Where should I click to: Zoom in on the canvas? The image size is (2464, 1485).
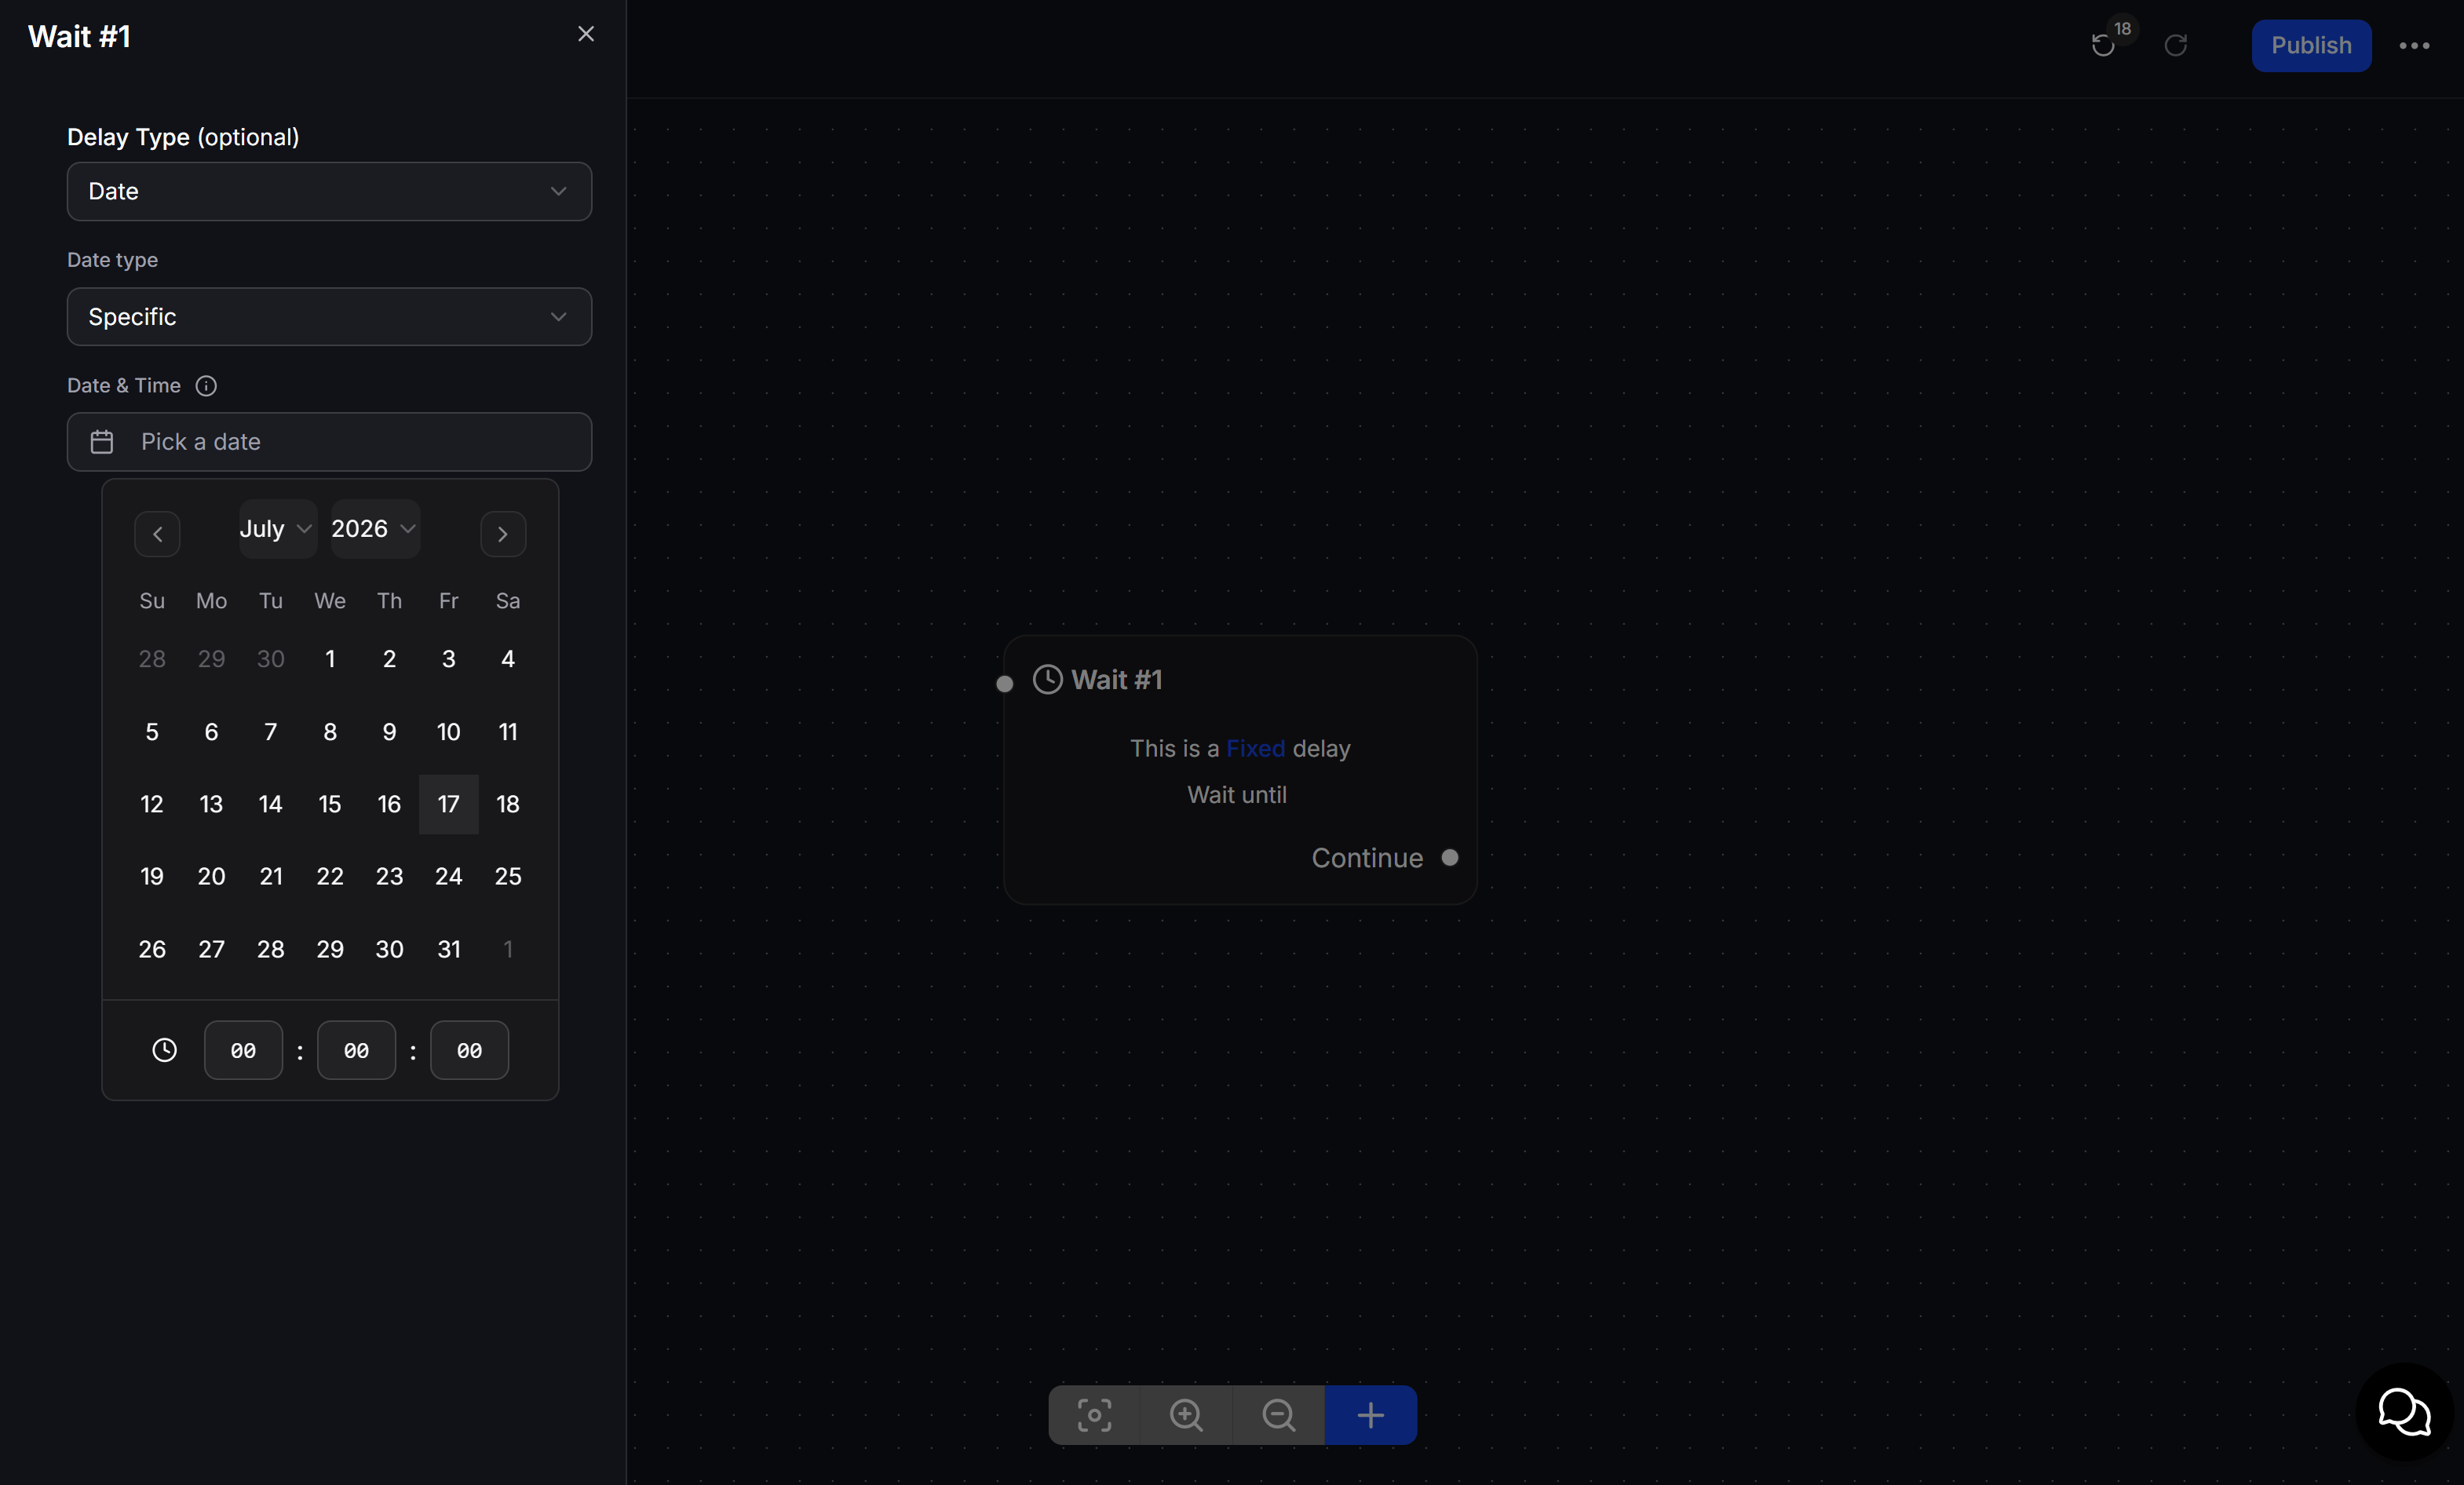(1186, 1415)
